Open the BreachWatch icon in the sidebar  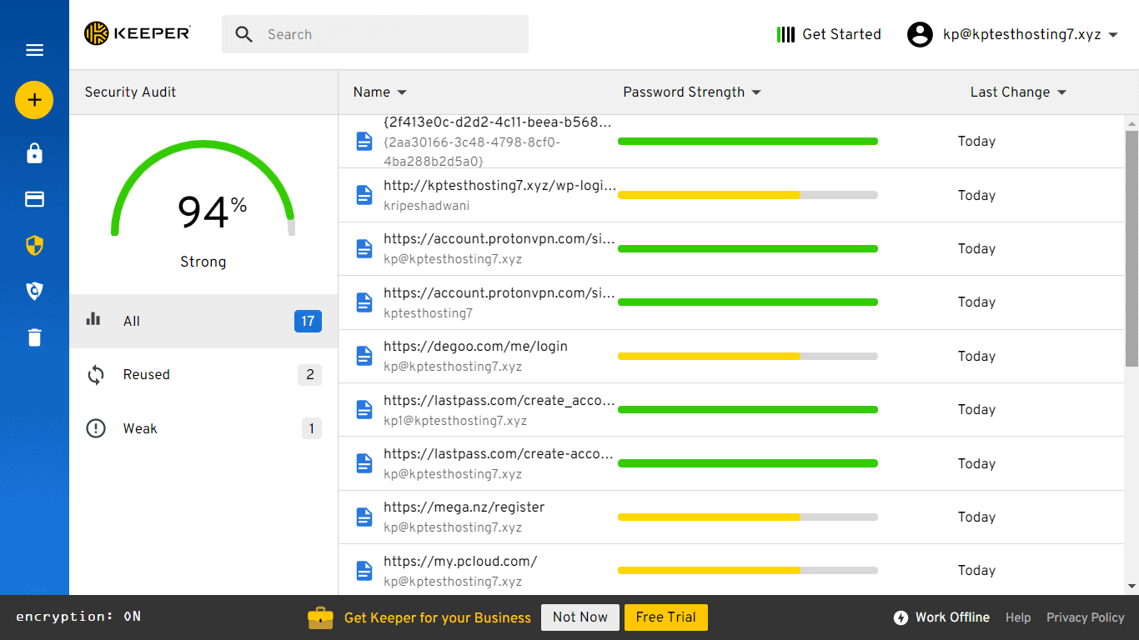click(x=34, y=291)
